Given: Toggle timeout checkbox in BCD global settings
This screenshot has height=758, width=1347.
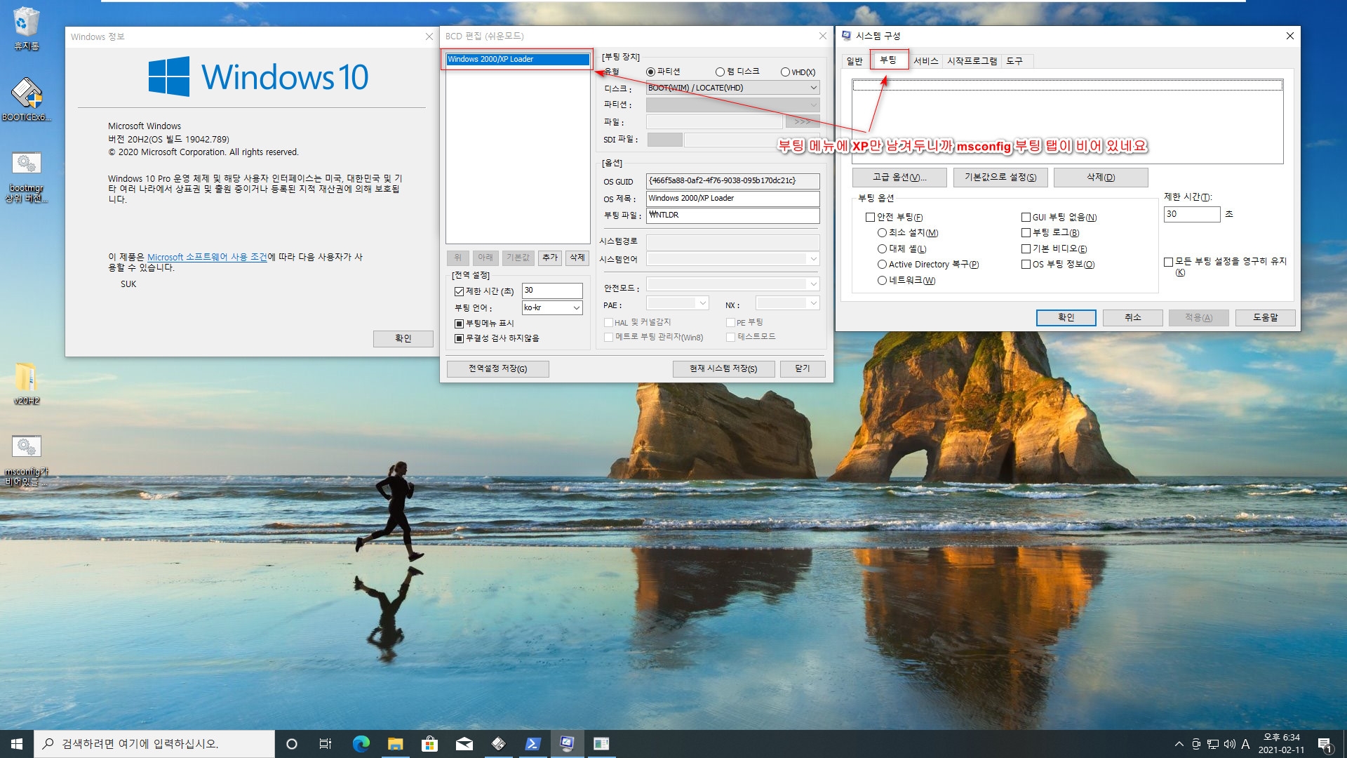Looking at the screenshot, I should click(x=459, y=291).
